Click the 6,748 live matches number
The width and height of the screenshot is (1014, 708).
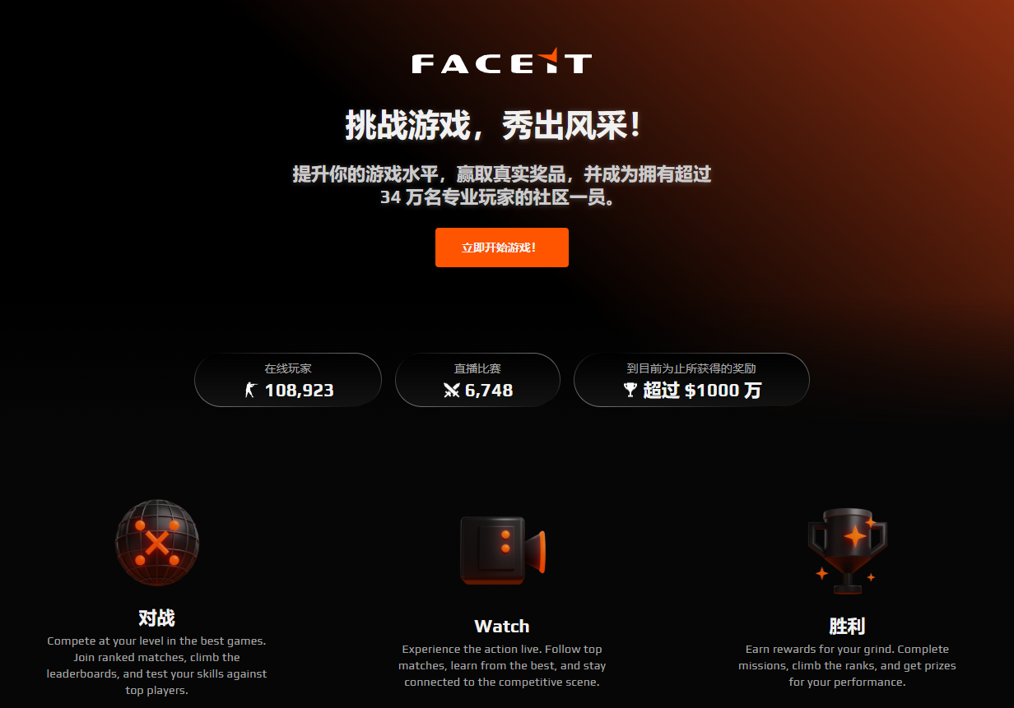(x=489, y=391)
